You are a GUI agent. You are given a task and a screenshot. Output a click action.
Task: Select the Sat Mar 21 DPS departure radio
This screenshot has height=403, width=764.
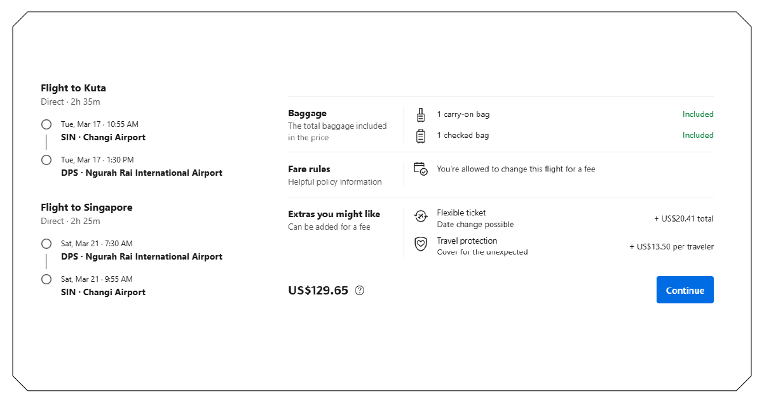coord(46,243)
